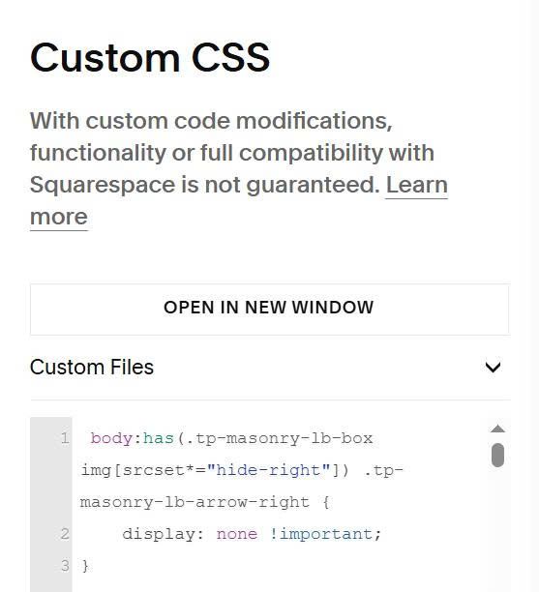Viewport: 539px width, 592px height.
Task: Click the scrollbar up arrow in code editor
Action: coord(497,429)
